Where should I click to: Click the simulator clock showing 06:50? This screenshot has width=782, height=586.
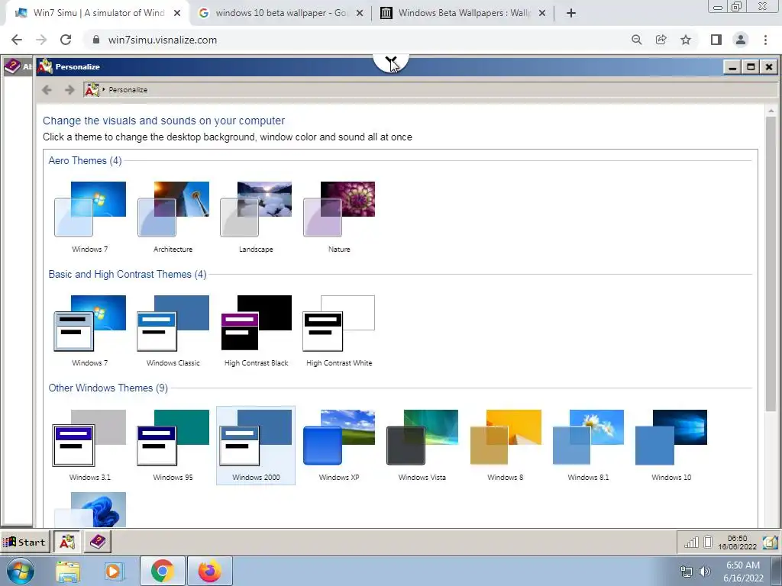pos(737,543)
